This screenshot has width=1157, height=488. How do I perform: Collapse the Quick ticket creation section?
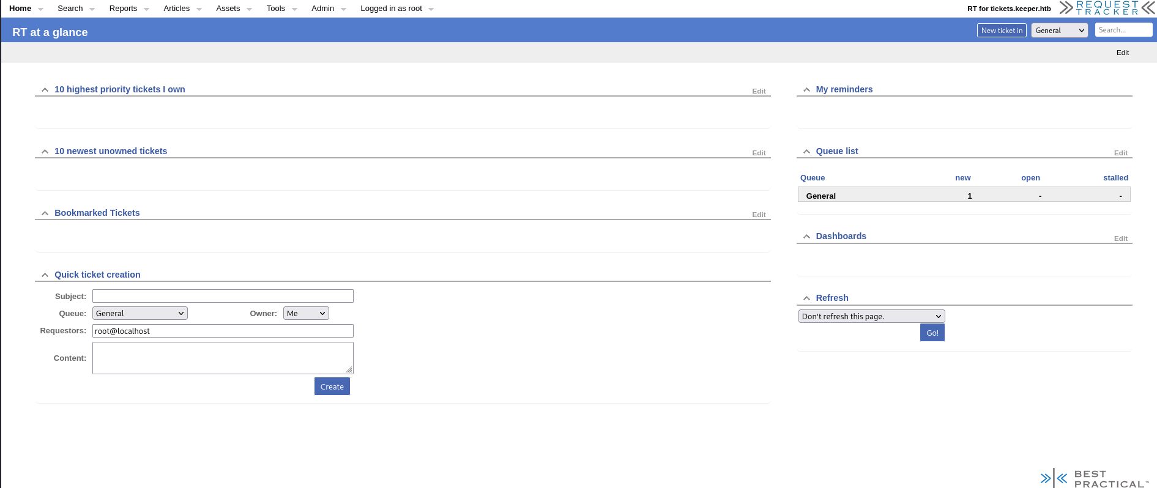click(45, 275)
